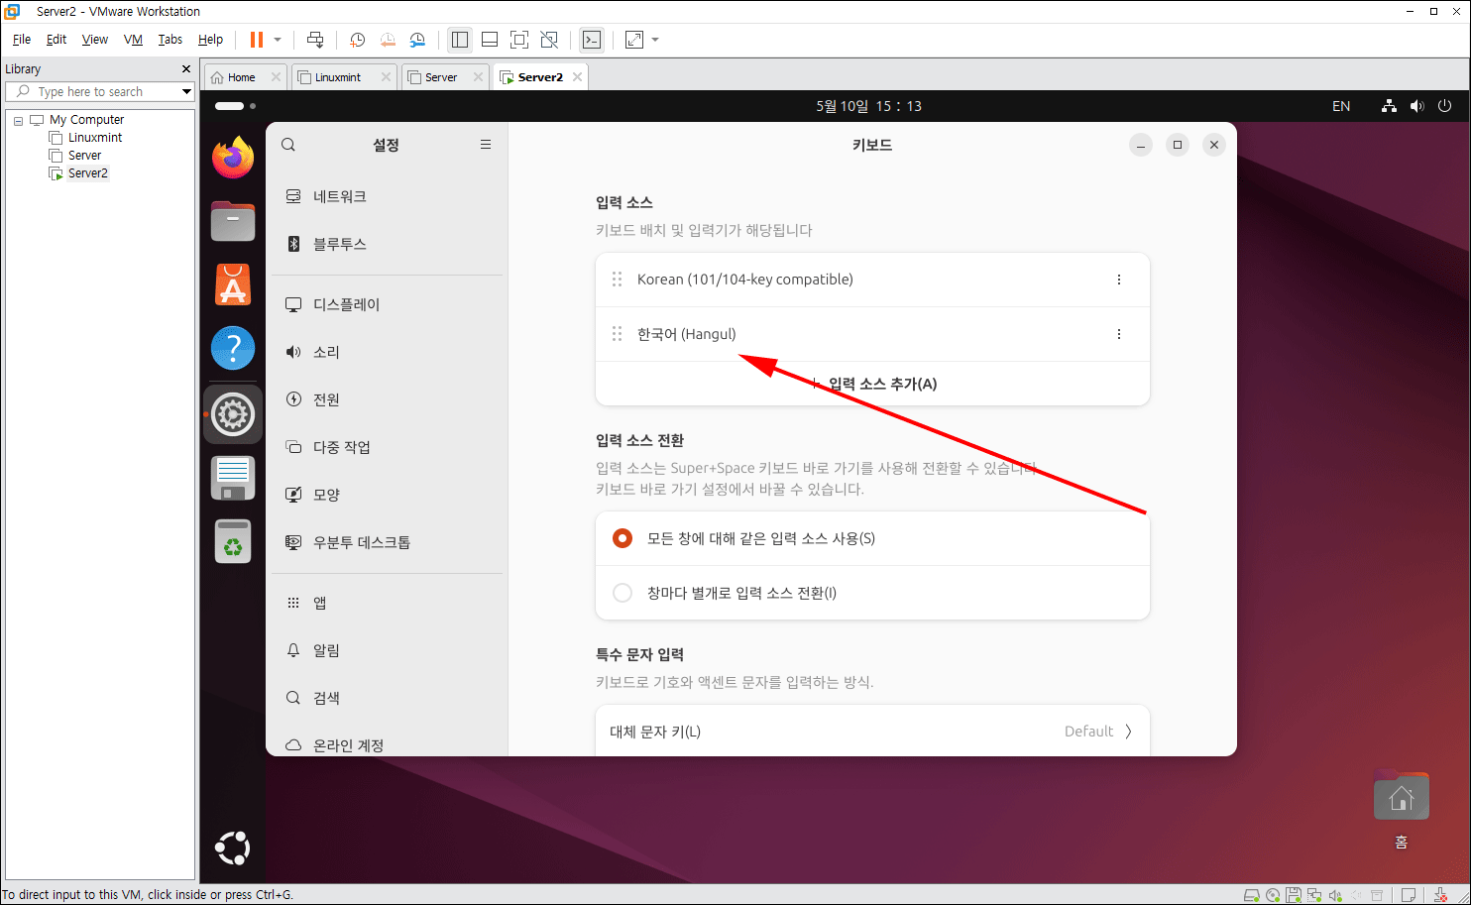1471x905 pixels.
Task: Open the VM menu
Action: point(133,40)
